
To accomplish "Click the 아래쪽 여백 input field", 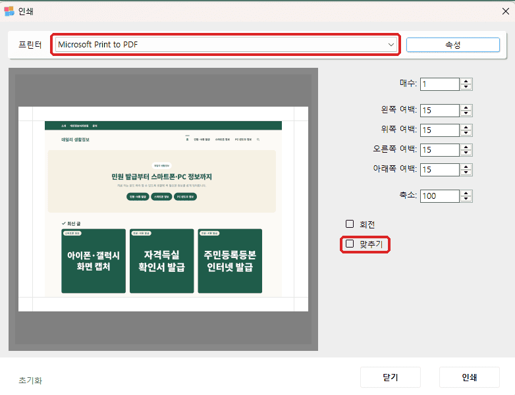I will [x=439, y=170].
